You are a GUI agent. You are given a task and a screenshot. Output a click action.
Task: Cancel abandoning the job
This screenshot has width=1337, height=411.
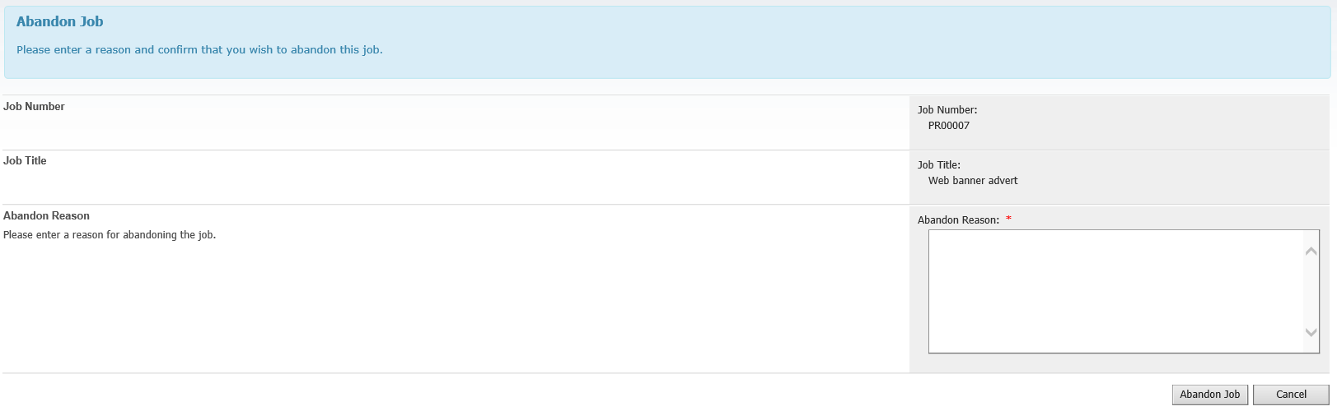[x=1291, y=395]
